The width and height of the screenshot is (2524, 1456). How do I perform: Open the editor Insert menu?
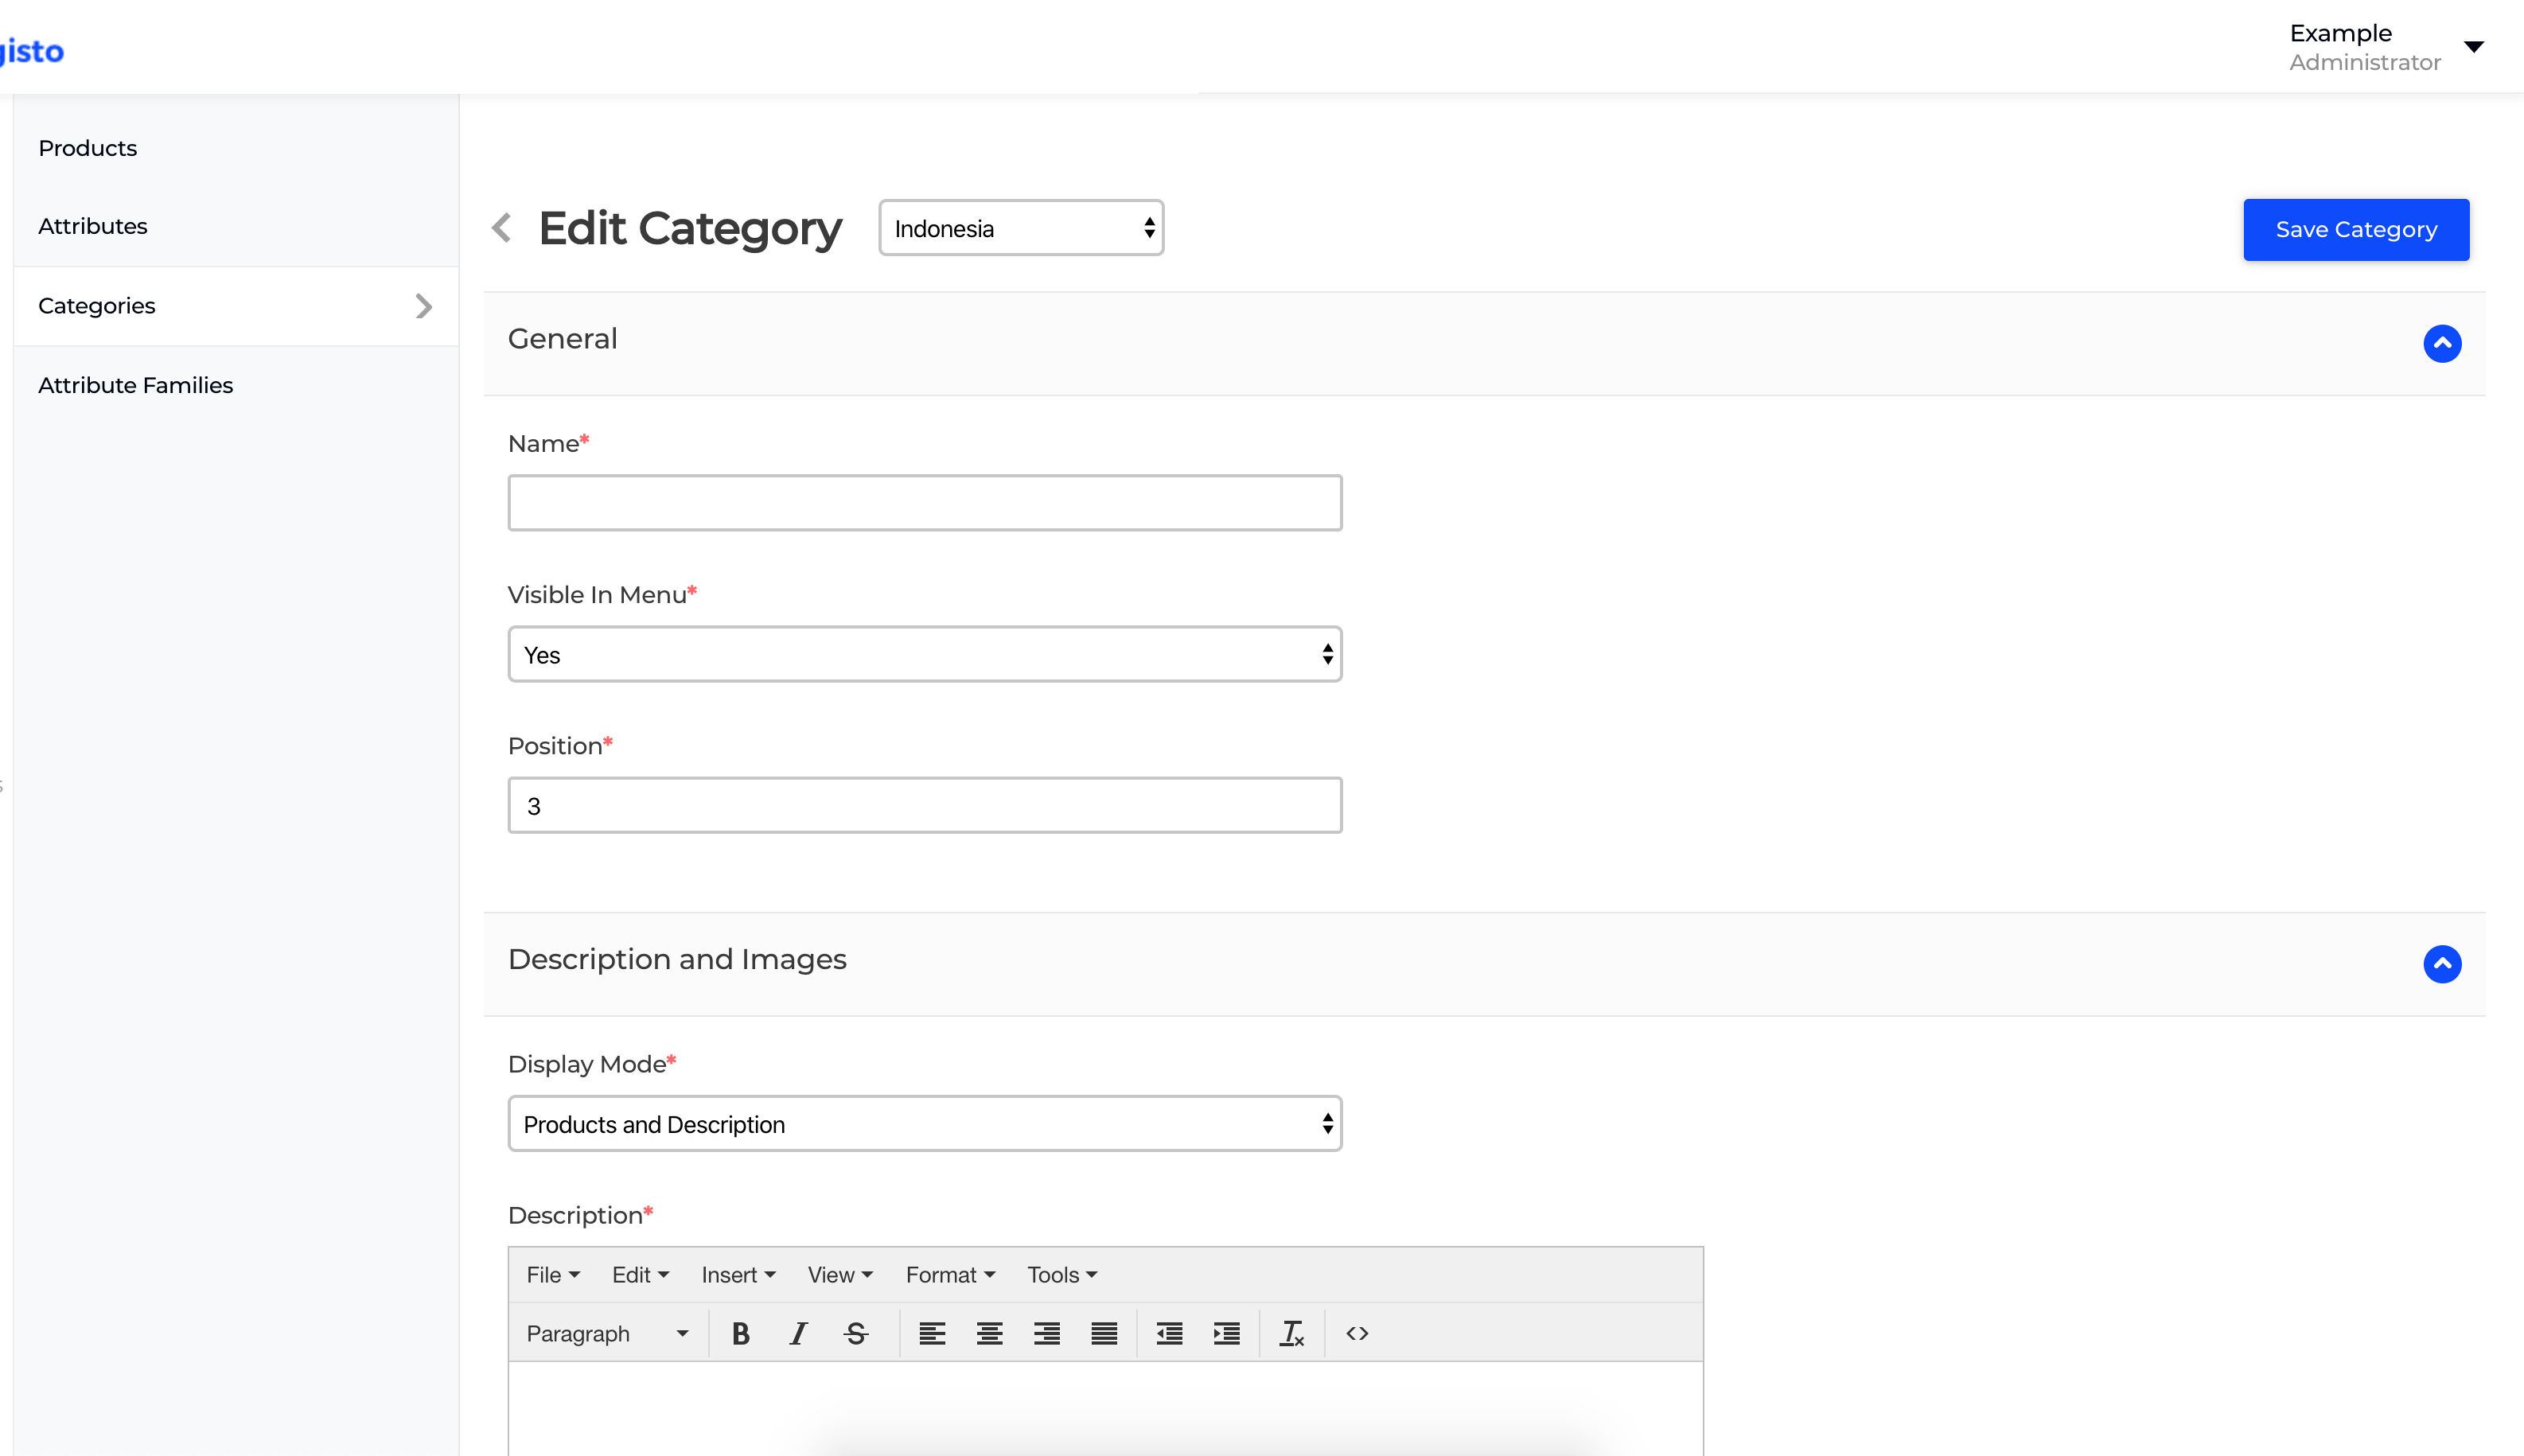tap(738, 1275)
